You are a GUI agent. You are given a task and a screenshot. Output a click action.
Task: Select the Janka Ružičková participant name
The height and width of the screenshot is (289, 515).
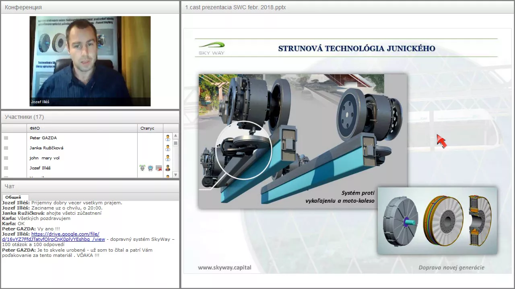tap(46, 148)
